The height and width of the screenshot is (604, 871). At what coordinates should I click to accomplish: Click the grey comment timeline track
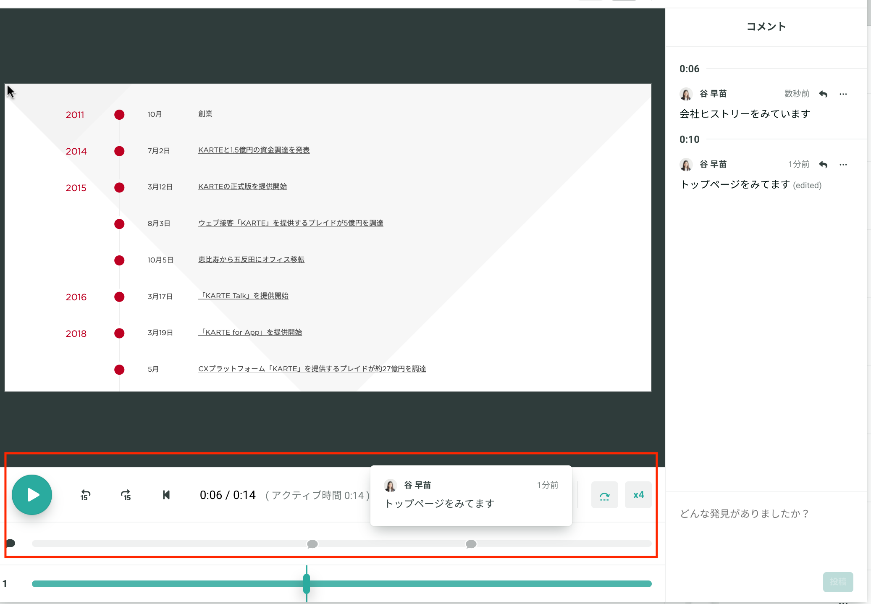[341, 544]
